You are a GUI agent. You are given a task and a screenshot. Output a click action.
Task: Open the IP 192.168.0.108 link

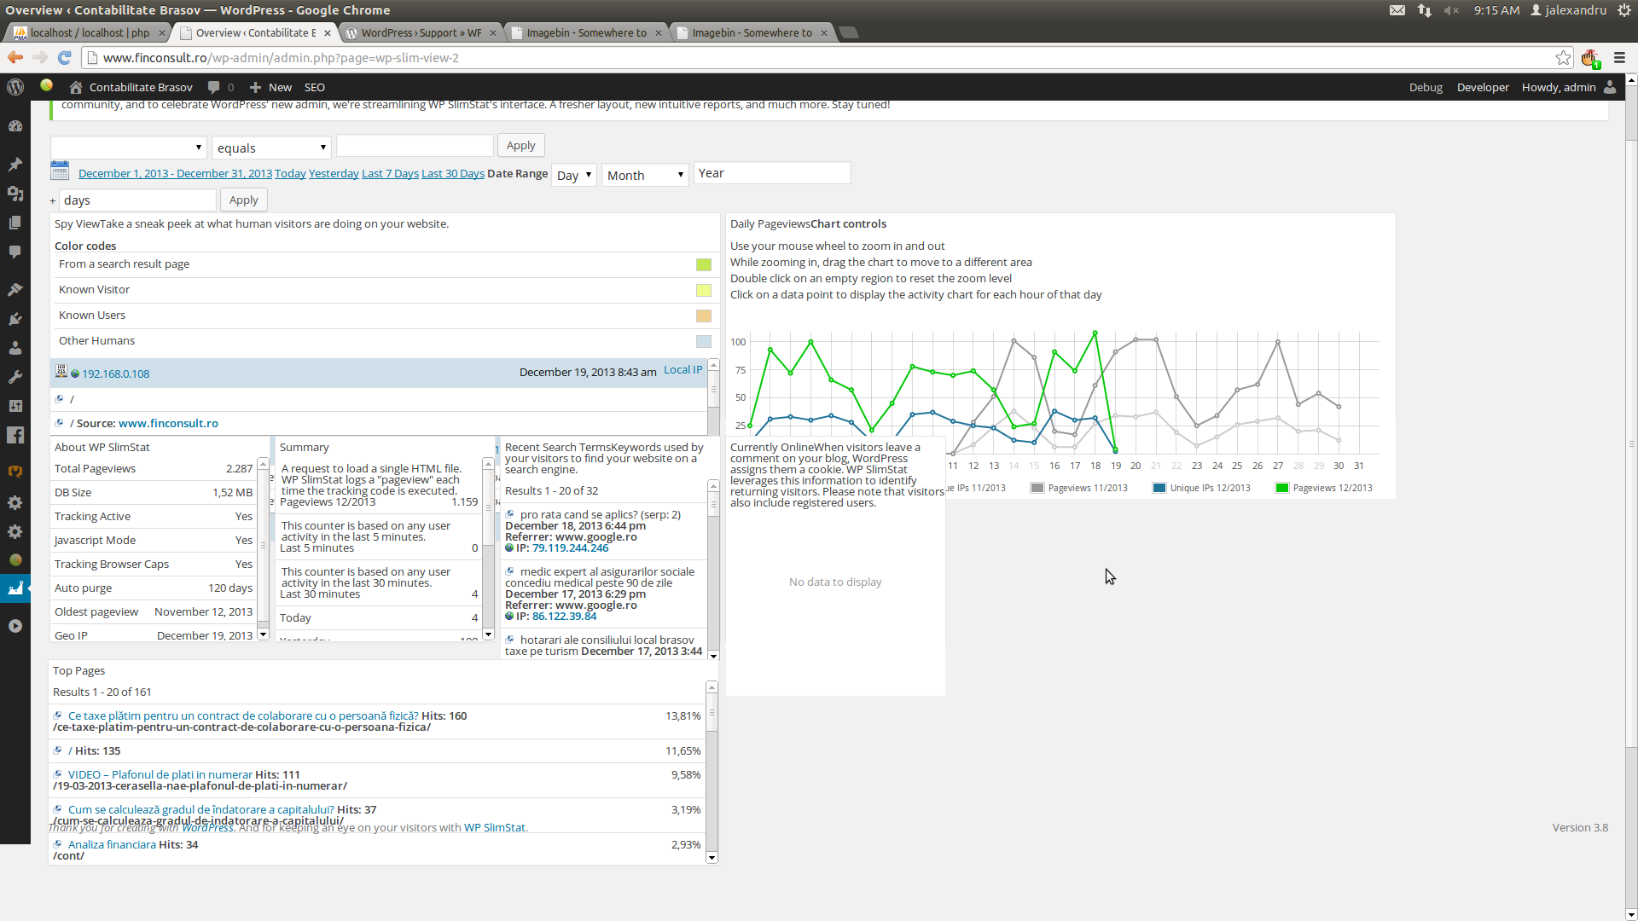[116, 374]
